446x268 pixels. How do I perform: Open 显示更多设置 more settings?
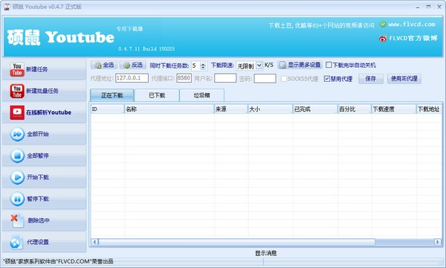tap(300, 65)
